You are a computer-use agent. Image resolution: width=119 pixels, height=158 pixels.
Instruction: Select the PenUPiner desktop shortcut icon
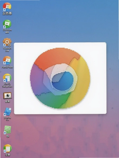tap(7, 60)
